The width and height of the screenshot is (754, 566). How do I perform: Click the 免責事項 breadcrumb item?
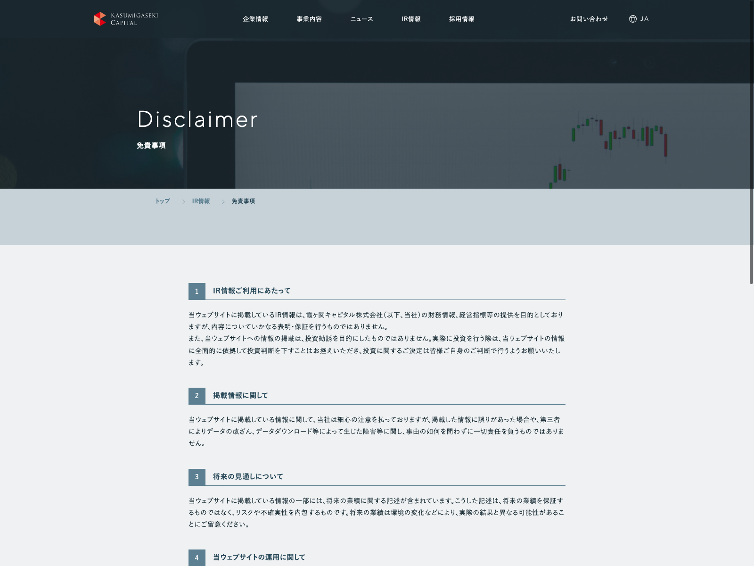click(x=243, y=201)
